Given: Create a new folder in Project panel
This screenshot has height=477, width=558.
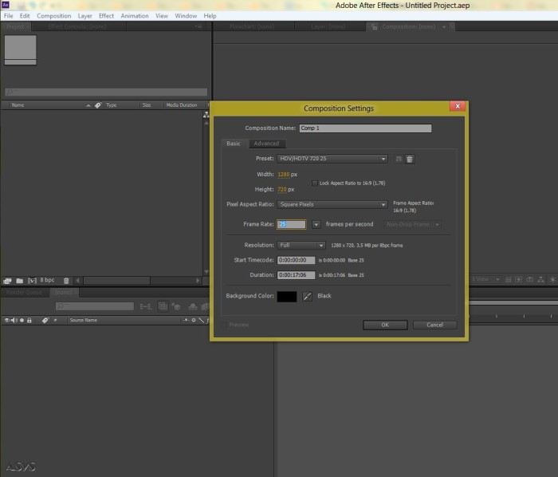Looking at the screenshot, I should pyautogui.click(x=20, y=281).
